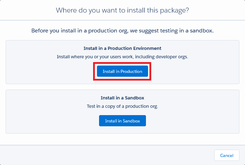245x165 pixels.
Task: Select the 'Install in a Production Environment' heading
Action: (x=122, y=48)
